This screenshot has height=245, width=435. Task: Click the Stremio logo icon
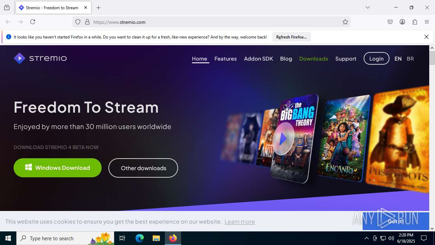click(x=19, y=59)
